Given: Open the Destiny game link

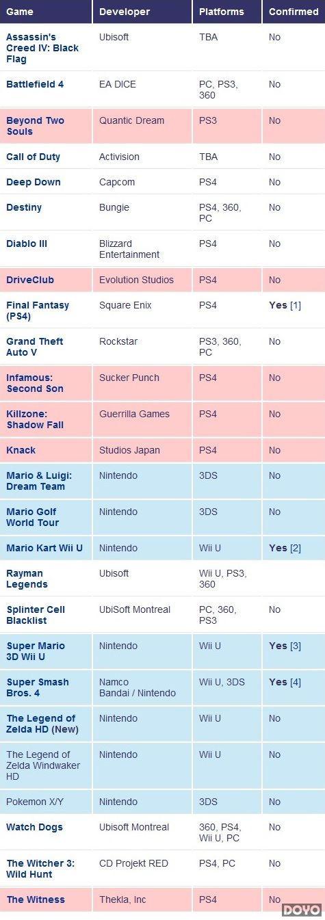Looking at the screenshot, I should click(x=24, y=207).
